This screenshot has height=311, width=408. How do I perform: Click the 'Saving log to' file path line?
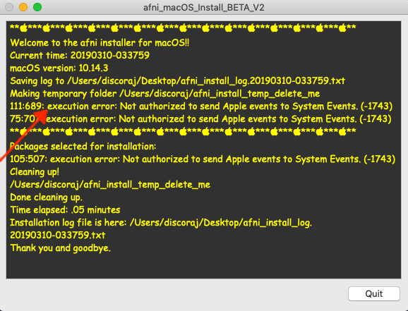click(177, 81)
